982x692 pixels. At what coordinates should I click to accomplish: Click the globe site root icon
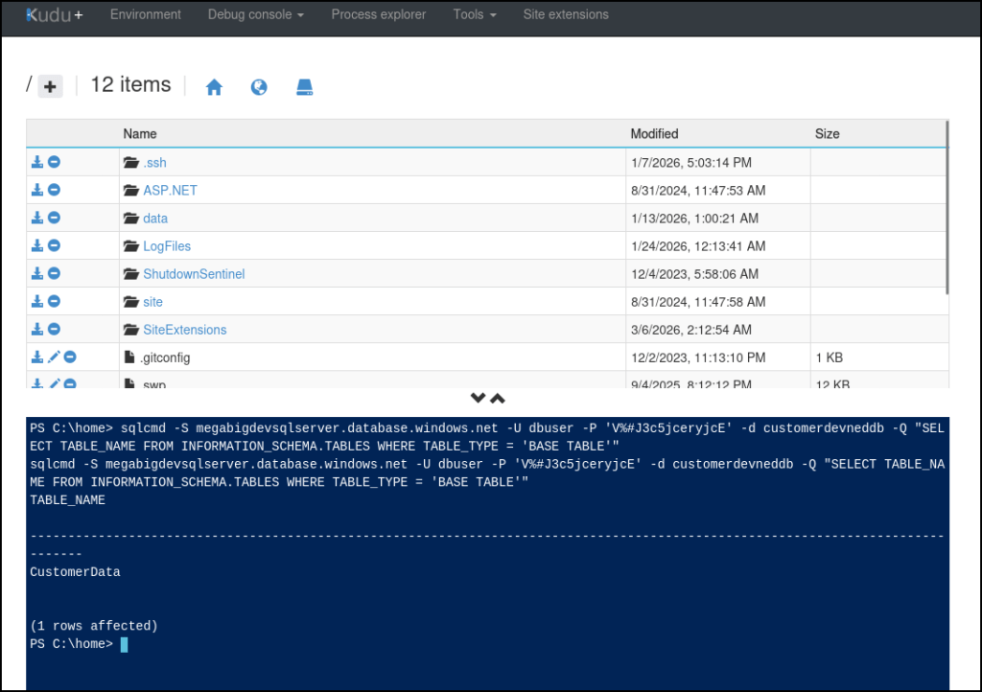[259, 87]
